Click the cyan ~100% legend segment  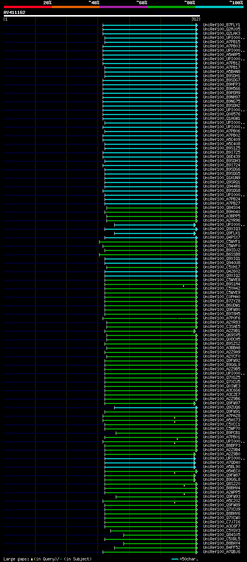coord(219,7)
